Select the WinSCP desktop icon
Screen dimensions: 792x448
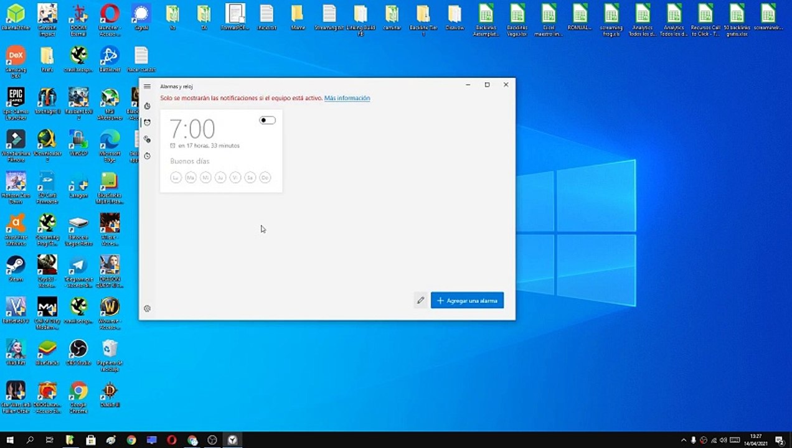(78, 143)
